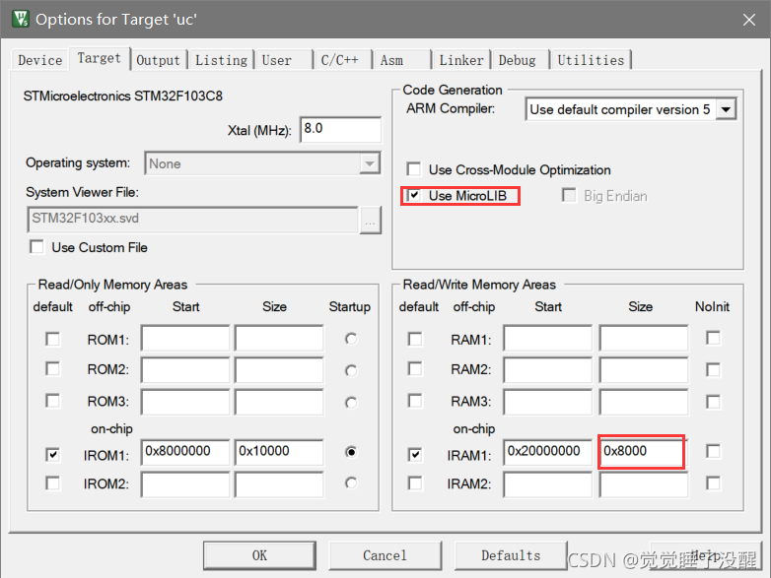Toggle the Use MicroLIB checkbox
The height and width of the screenshot is (578, 771).
point(413,195)
